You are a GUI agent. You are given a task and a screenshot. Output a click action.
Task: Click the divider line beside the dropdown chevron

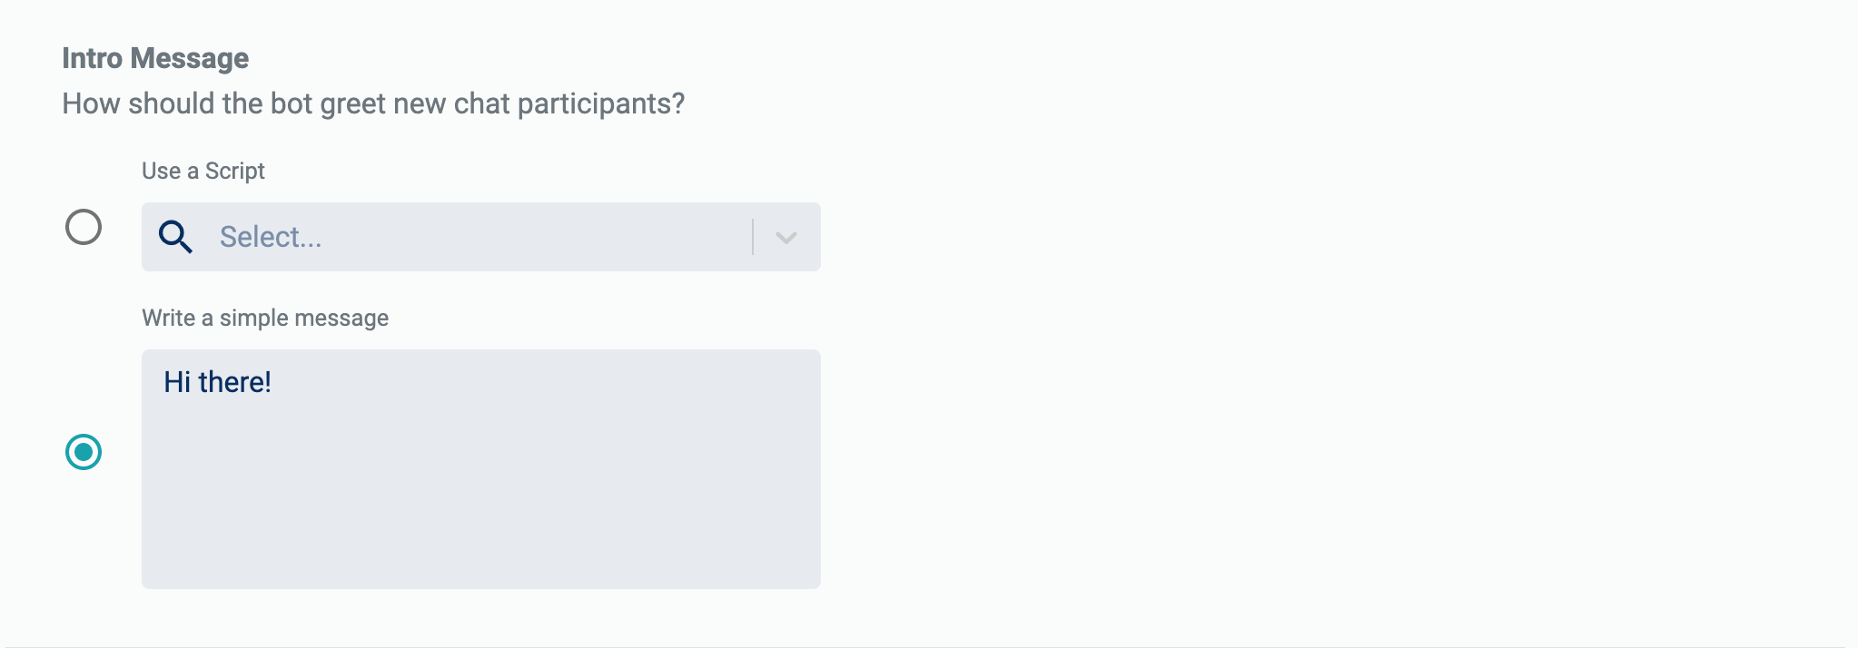coord(753,237)
